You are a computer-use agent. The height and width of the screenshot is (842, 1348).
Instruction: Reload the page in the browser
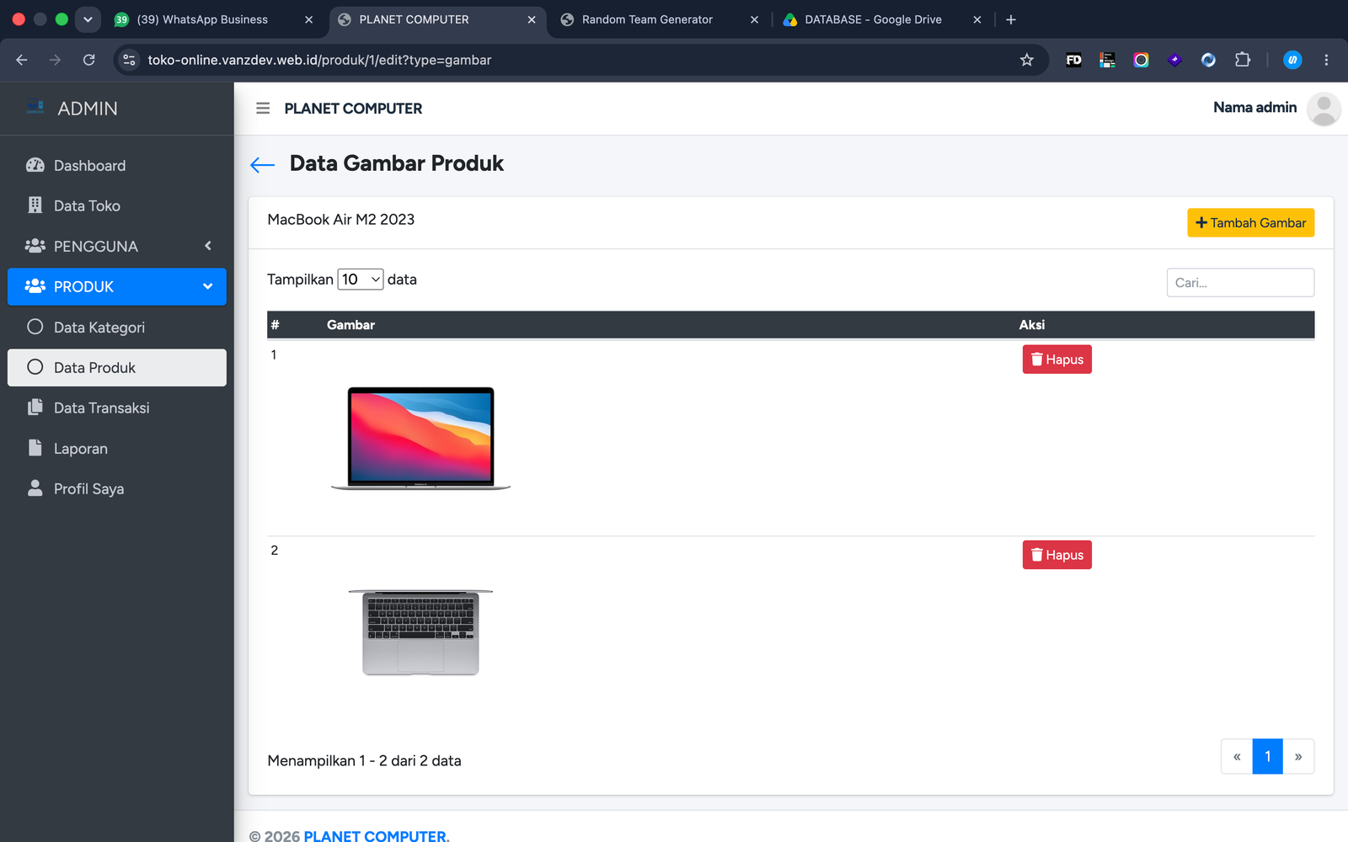click(88, 60)
